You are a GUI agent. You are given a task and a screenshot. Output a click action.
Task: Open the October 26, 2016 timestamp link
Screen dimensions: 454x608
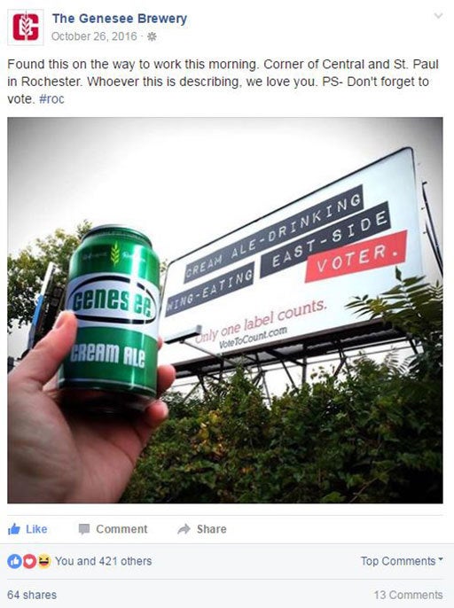(94, 36)
